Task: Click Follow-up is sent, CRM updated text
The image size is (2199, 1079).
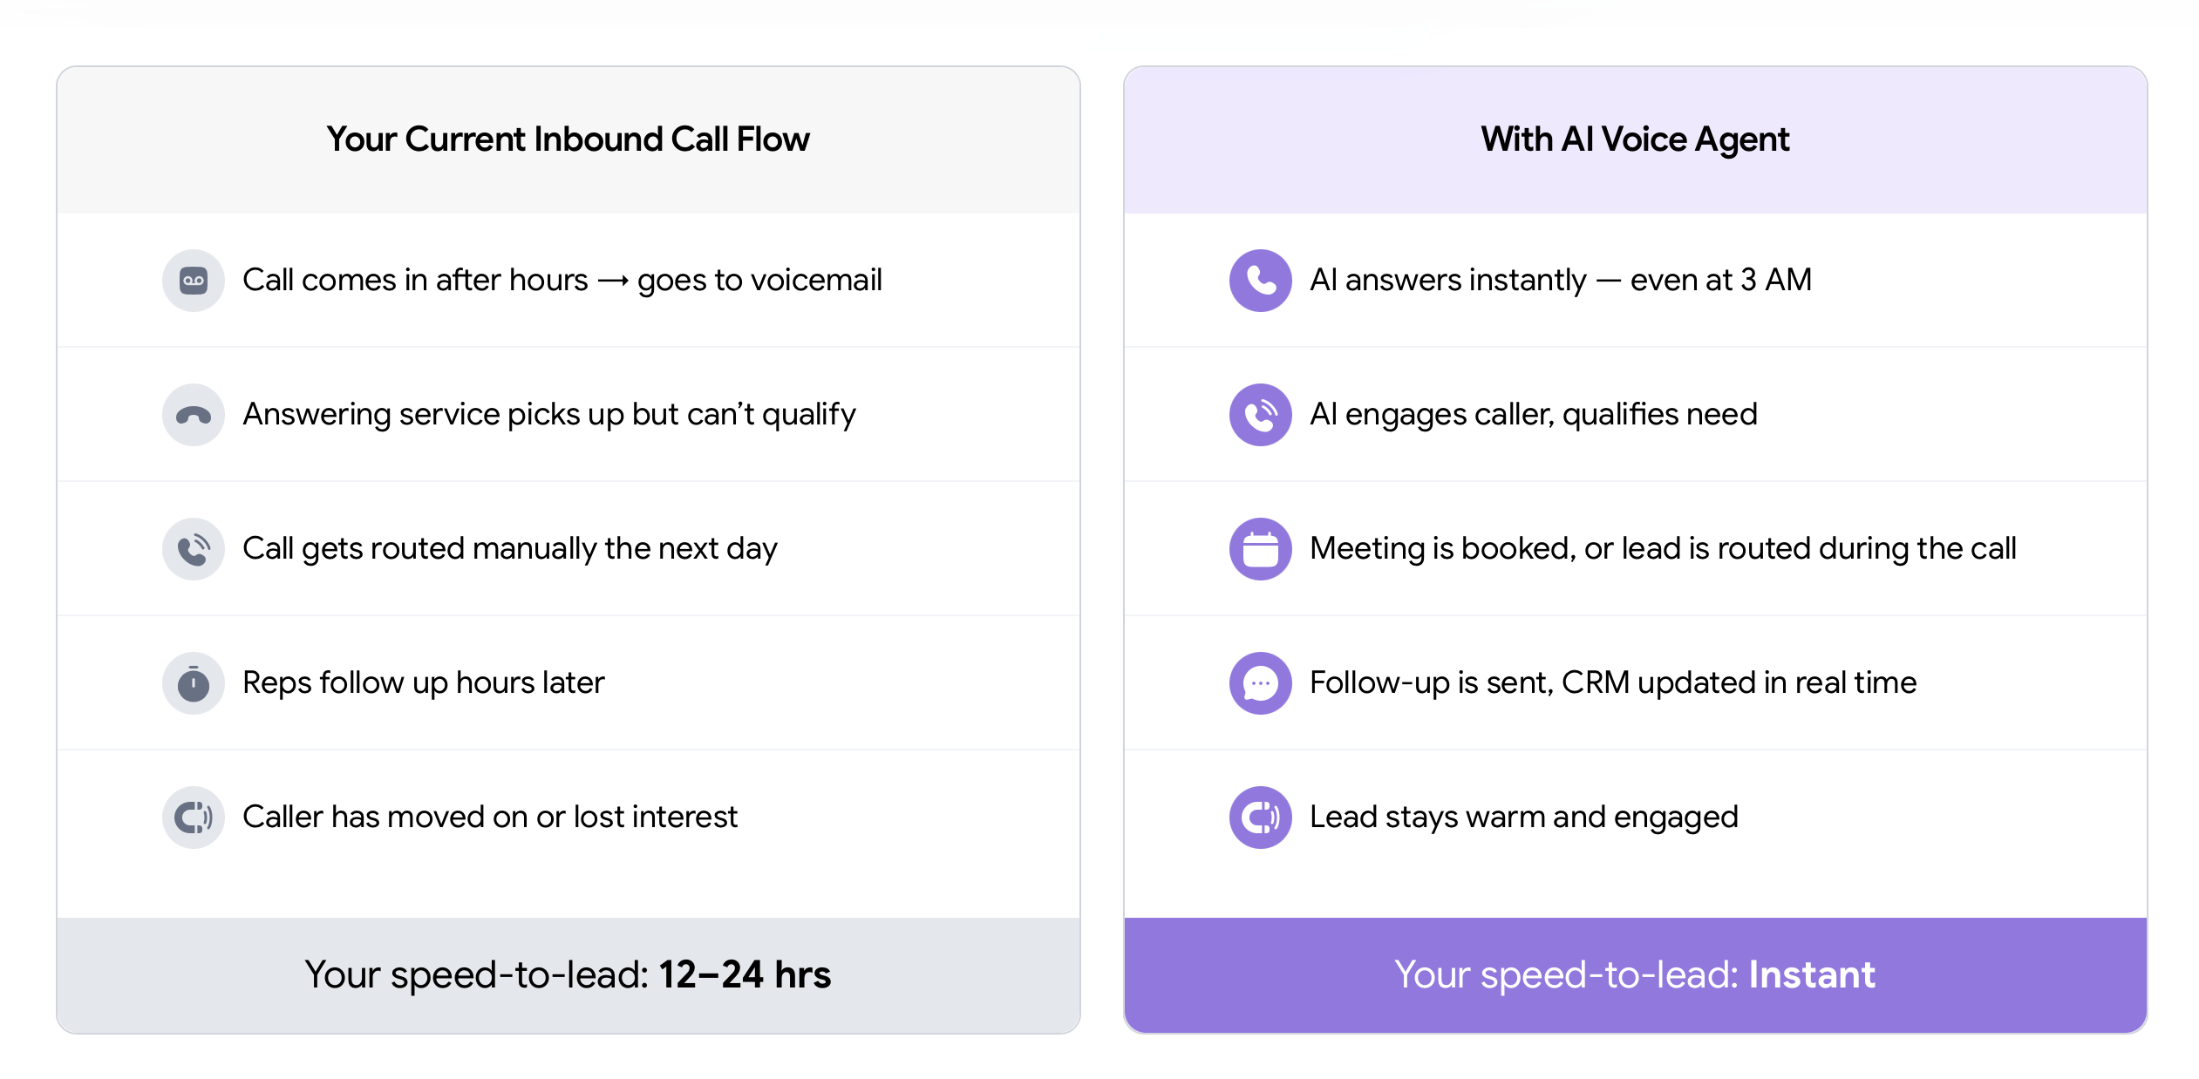Action: pyautogui.click(x=1612, y=683)
